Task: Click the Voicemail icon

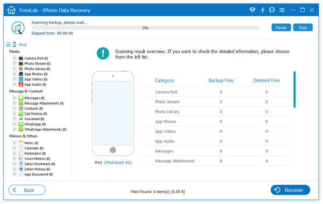Action: [x=21, y=119]
